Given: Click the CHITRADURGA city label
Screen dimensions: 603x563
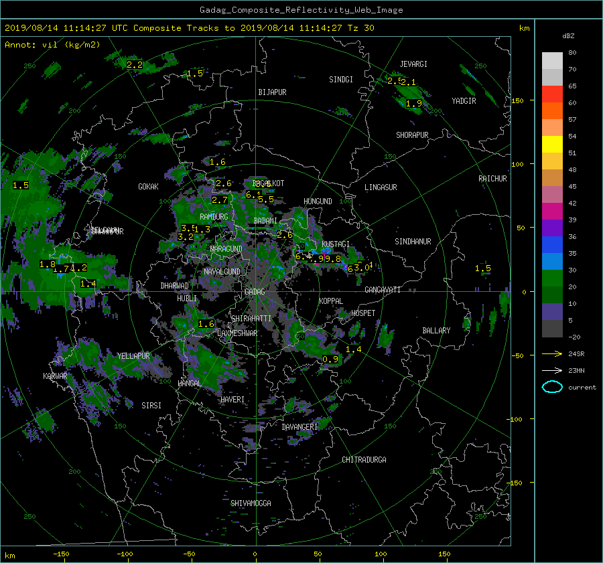Looking at the screenshot, I should click(x=364, y=460).
